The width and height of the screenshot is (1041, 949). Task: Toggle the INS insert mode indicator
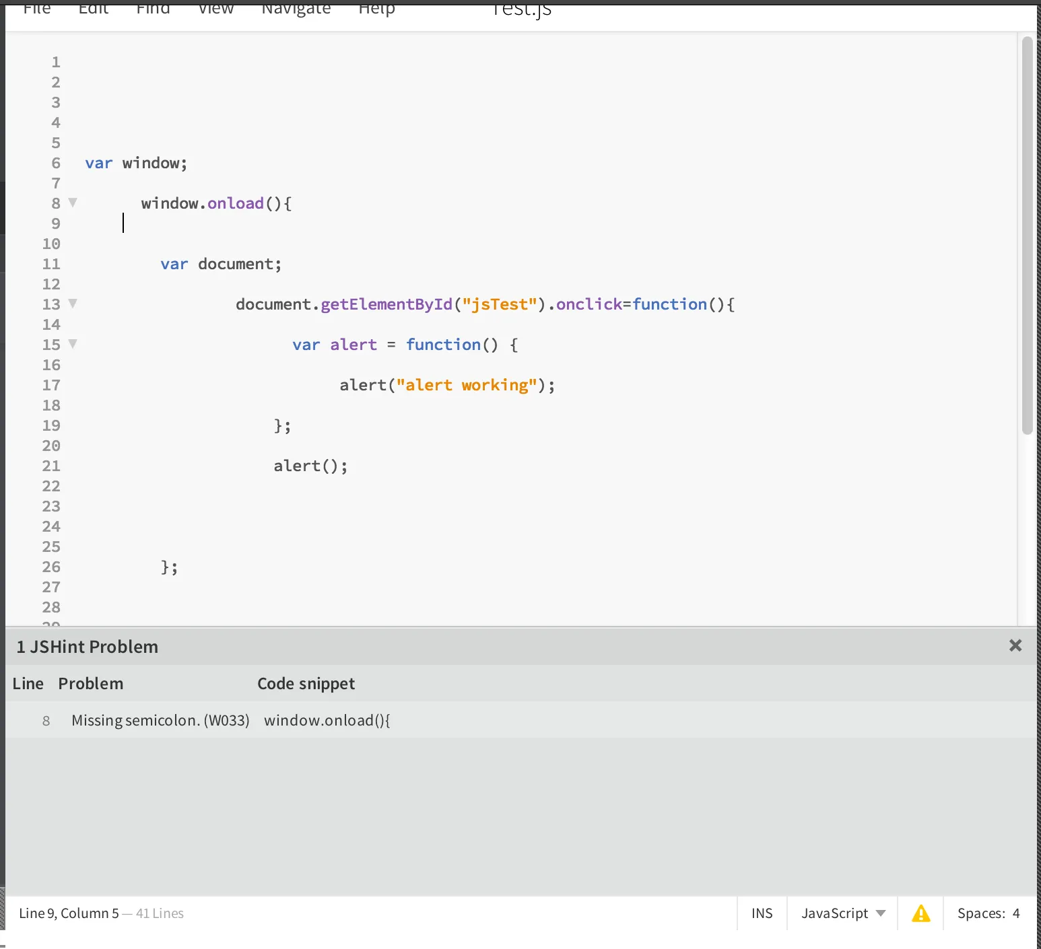(x=762, y=913)
